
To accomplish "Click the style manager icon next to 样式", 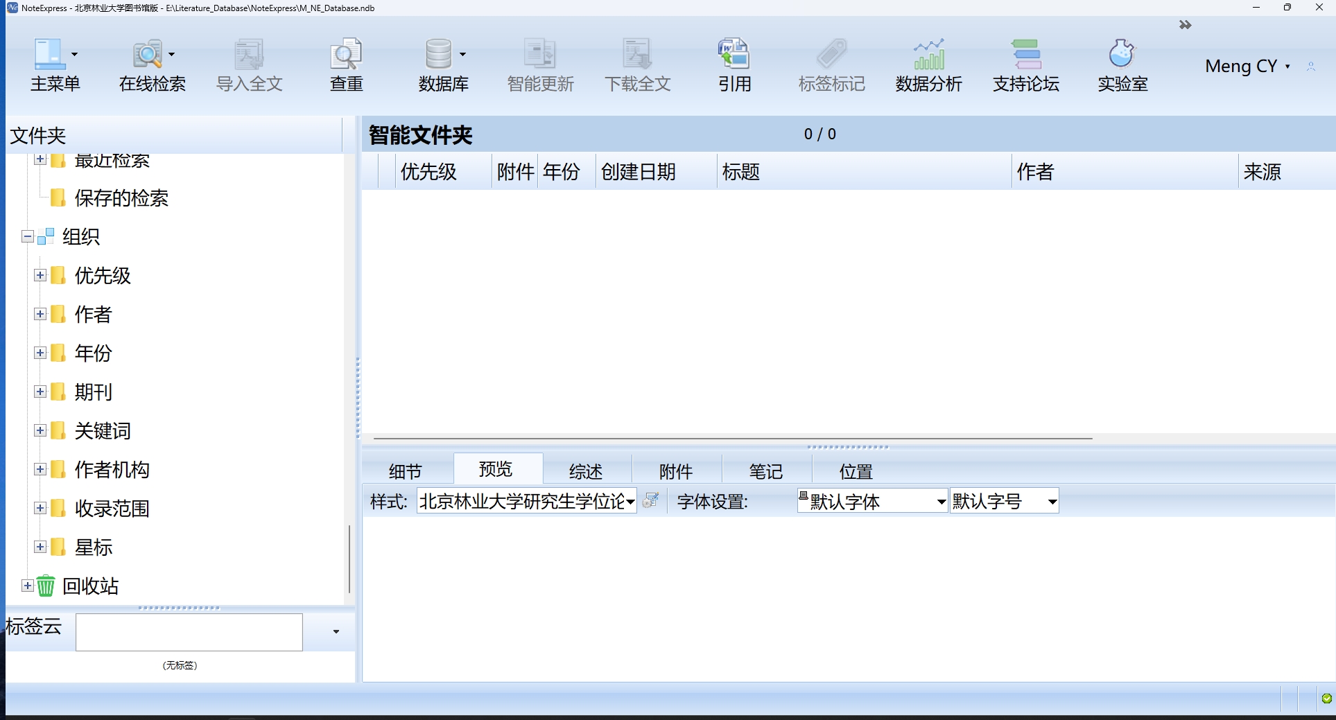I will click(x=650, y=500).
